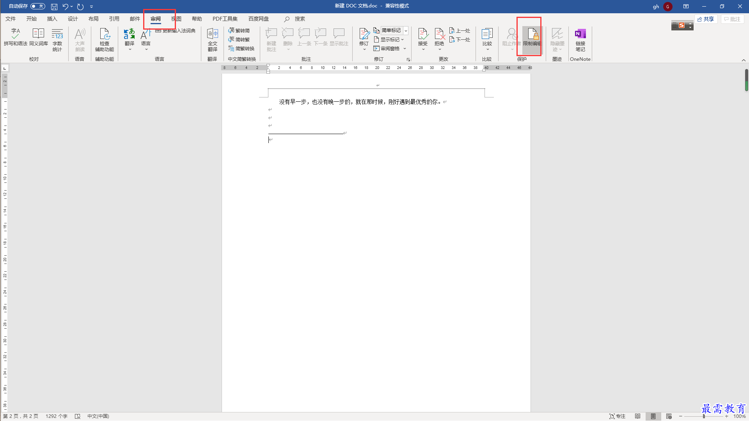Image resolution: width=749 pixels, height=421 pixels.
Task: Go to 上一处 previous change
Action: (460, 30)
